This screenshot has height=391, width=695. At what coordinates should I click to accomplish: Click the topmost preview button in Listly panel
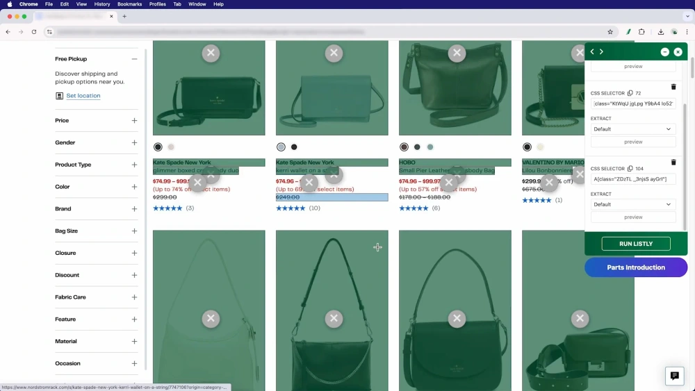pos(633,67)
